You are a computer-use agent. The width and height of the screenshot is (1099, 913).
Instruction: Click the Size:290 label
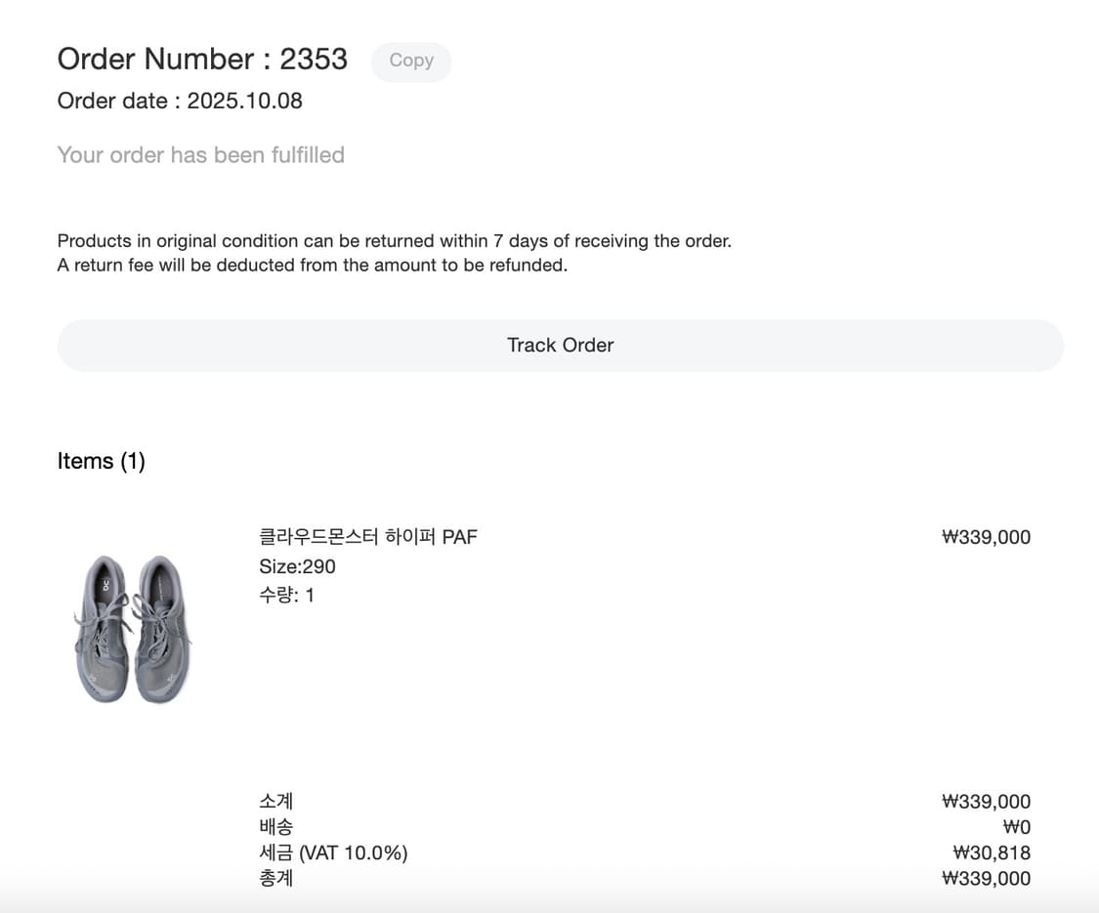[x=297, y=566]
